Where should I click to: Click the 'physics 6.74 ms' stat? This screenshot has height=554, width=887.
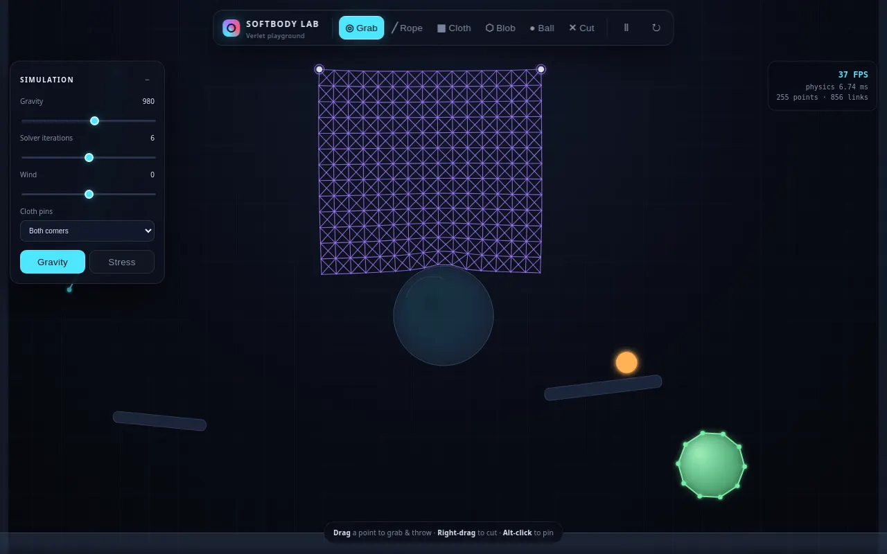tap(836, 87)
